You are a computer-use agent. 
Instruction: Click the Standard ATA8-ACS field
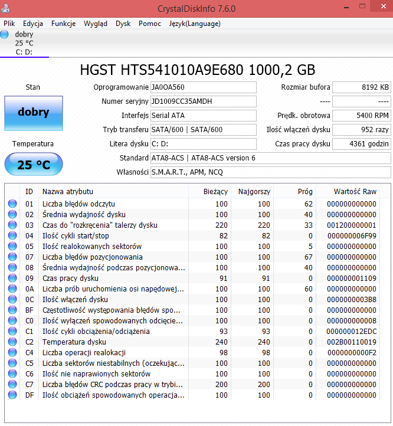click(x=271, y=158)
